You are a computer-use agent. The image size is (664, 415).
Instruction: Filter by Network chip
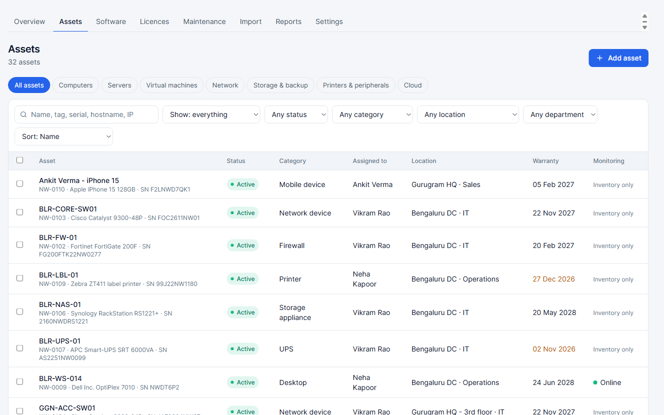pos(225,85)
